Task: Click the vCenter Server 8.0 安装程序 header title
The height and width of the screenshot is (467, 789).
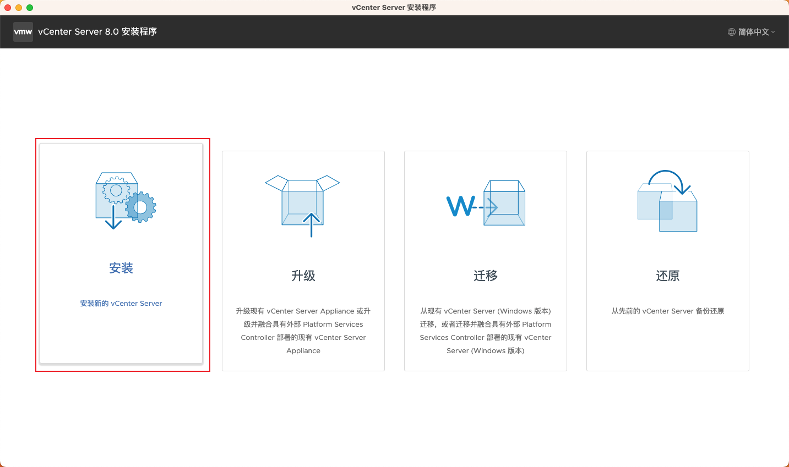Action: (x=97, y=32)
